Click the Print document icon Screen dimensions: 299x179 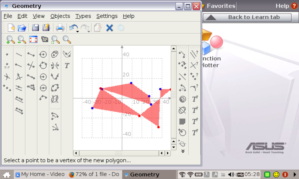coord(60,28)
